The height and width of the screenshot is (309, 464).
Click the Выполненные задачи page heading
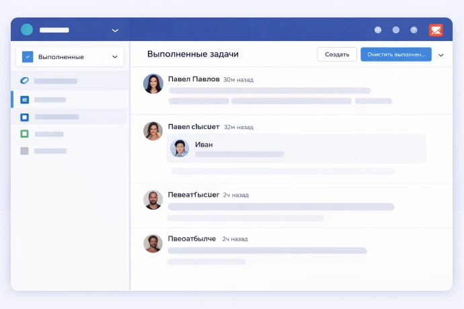(x=192, y=54)
